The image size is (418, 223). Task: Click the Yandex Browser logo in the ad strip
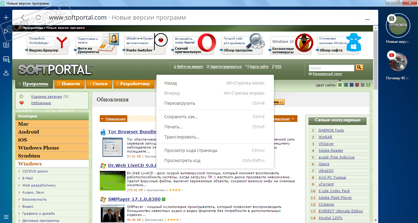coord(62,43)
